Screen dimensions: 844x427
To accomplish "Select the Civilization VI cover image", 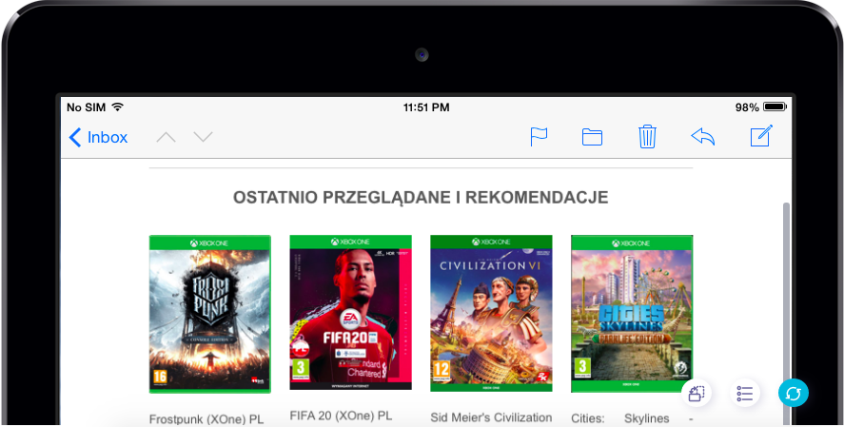I will coord(491,313).
